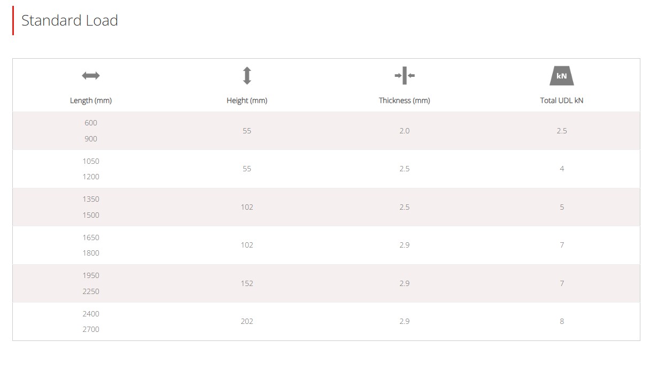Click the 2250 length value
The image size is (650, 365).
tap(91, 291)
